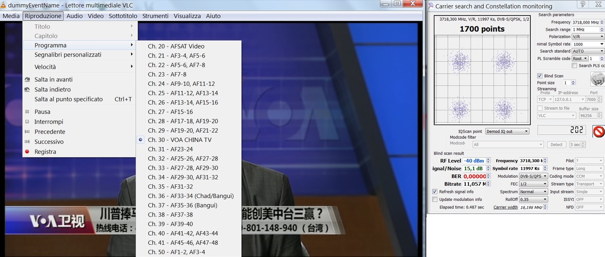Open the Audio menu

tap(74, 16)
